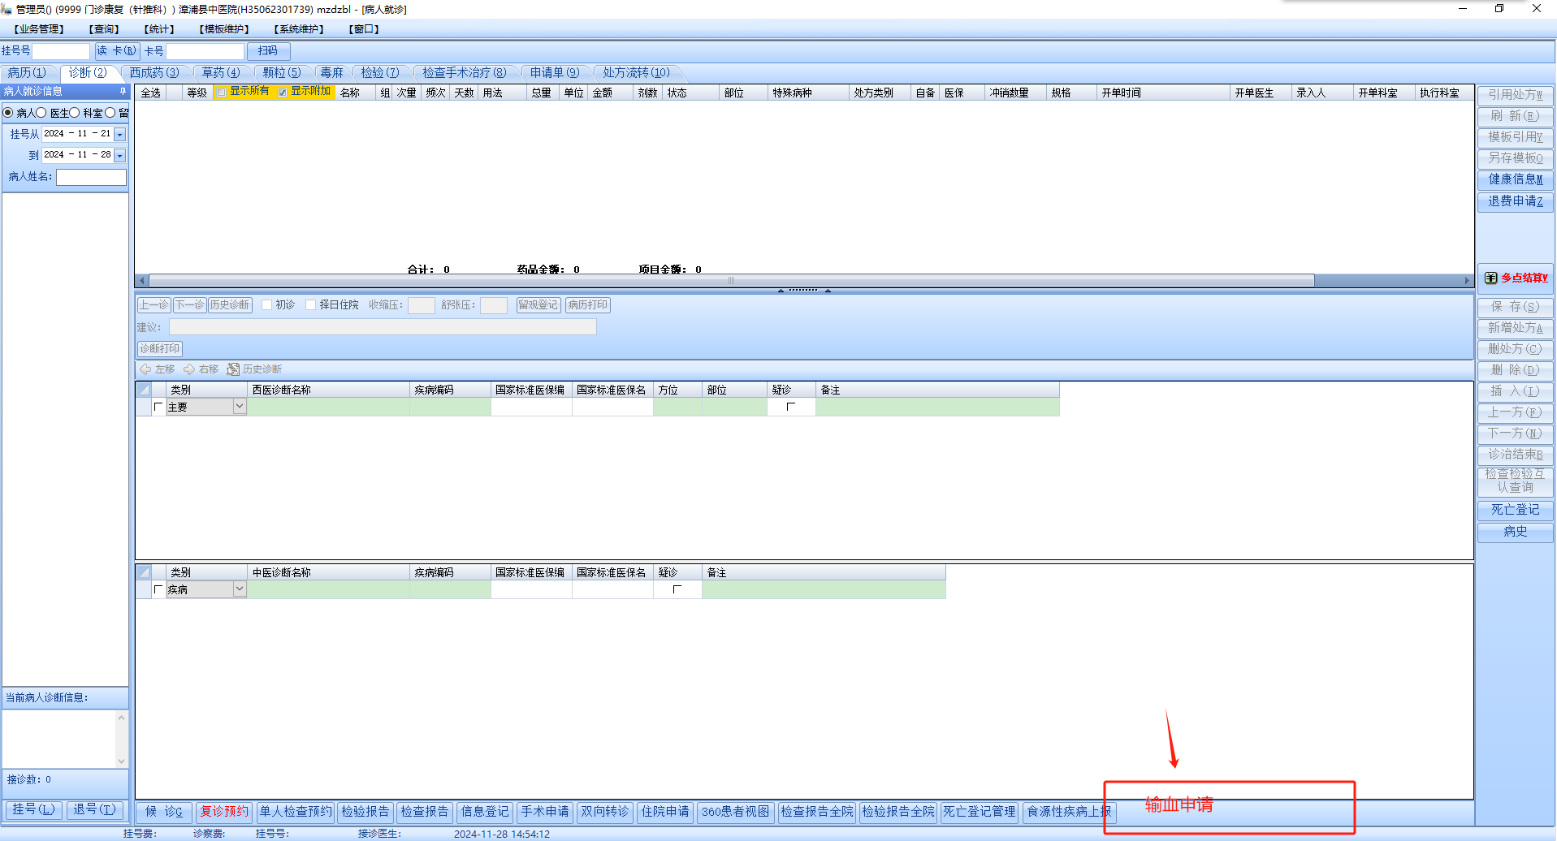This screenshot has width=1557, height=841.
Task: Check the 初诊 checkbox
Action: click(x=266, y=305)
